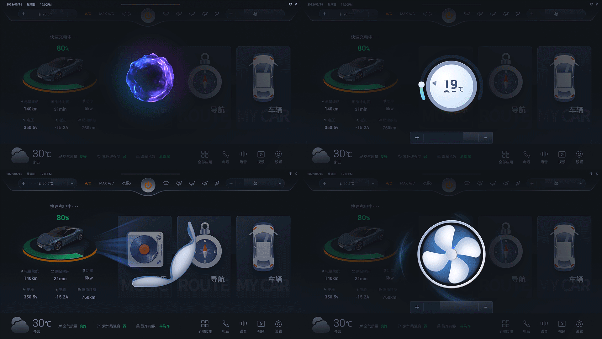The width and height of the screenshot is (602, 339).
Task: Toggle A/C on the purple orb screen
Action: [88, 14]
